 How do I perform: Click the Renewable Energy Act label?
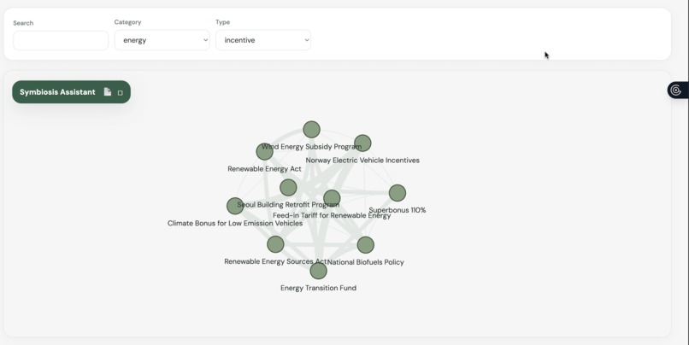[264, 169]
